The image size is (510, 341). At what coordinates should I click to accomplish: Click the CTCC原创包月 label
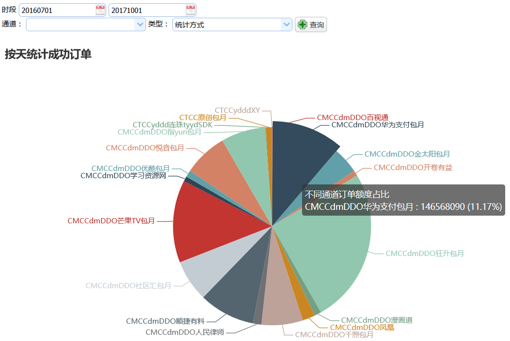[203, 118]
